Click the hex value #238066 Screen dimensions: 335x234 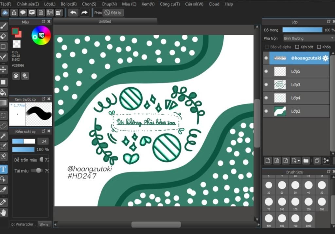click(18, 65)
